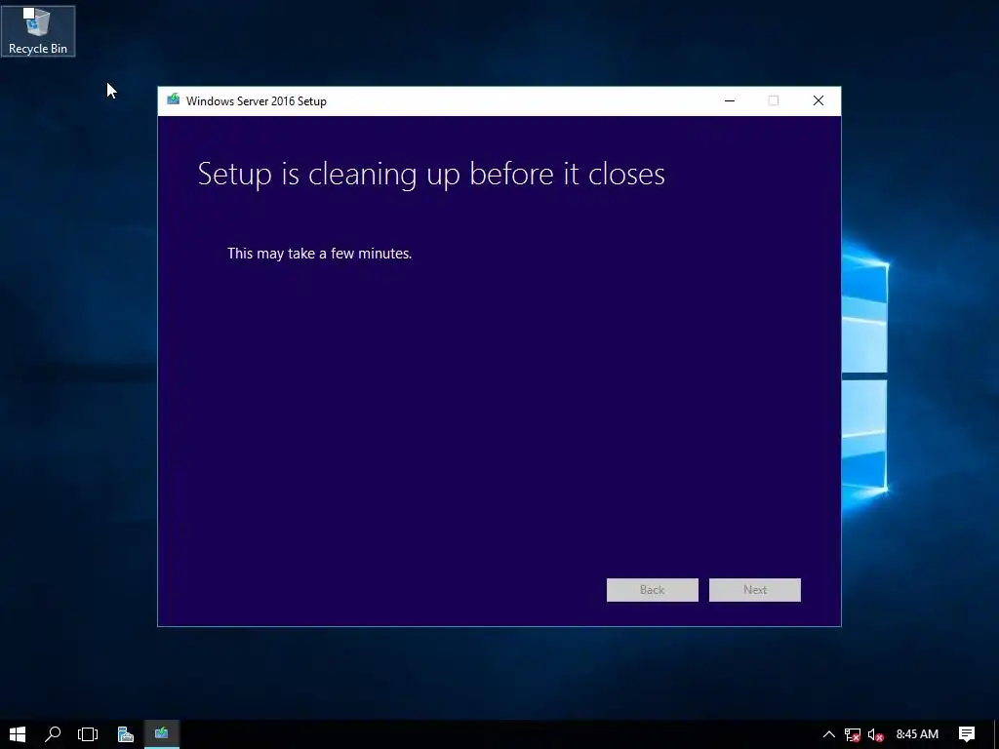Click the Setup window title icon
Screen dimensions: 999x749
(x=173, y=100)
